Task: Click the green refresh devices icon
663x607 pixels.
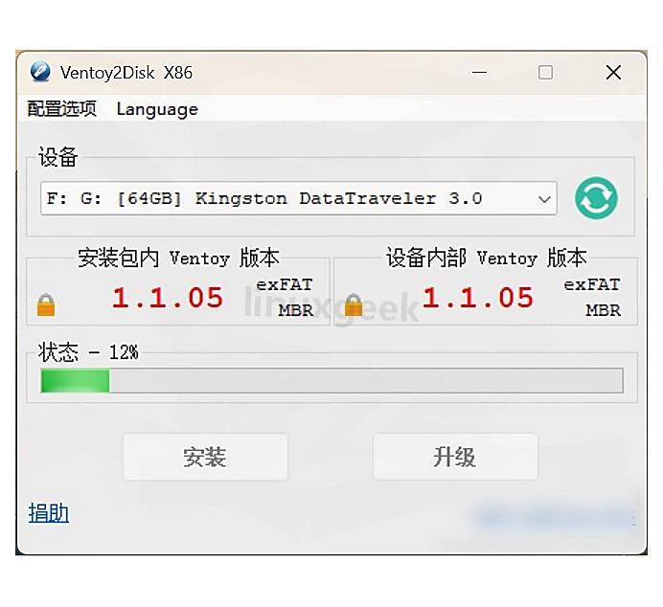Action: [x=596, y=198]
